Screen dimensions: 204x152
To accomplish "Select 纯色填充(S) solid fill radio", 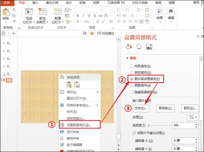I will click(x=132, y=66).
